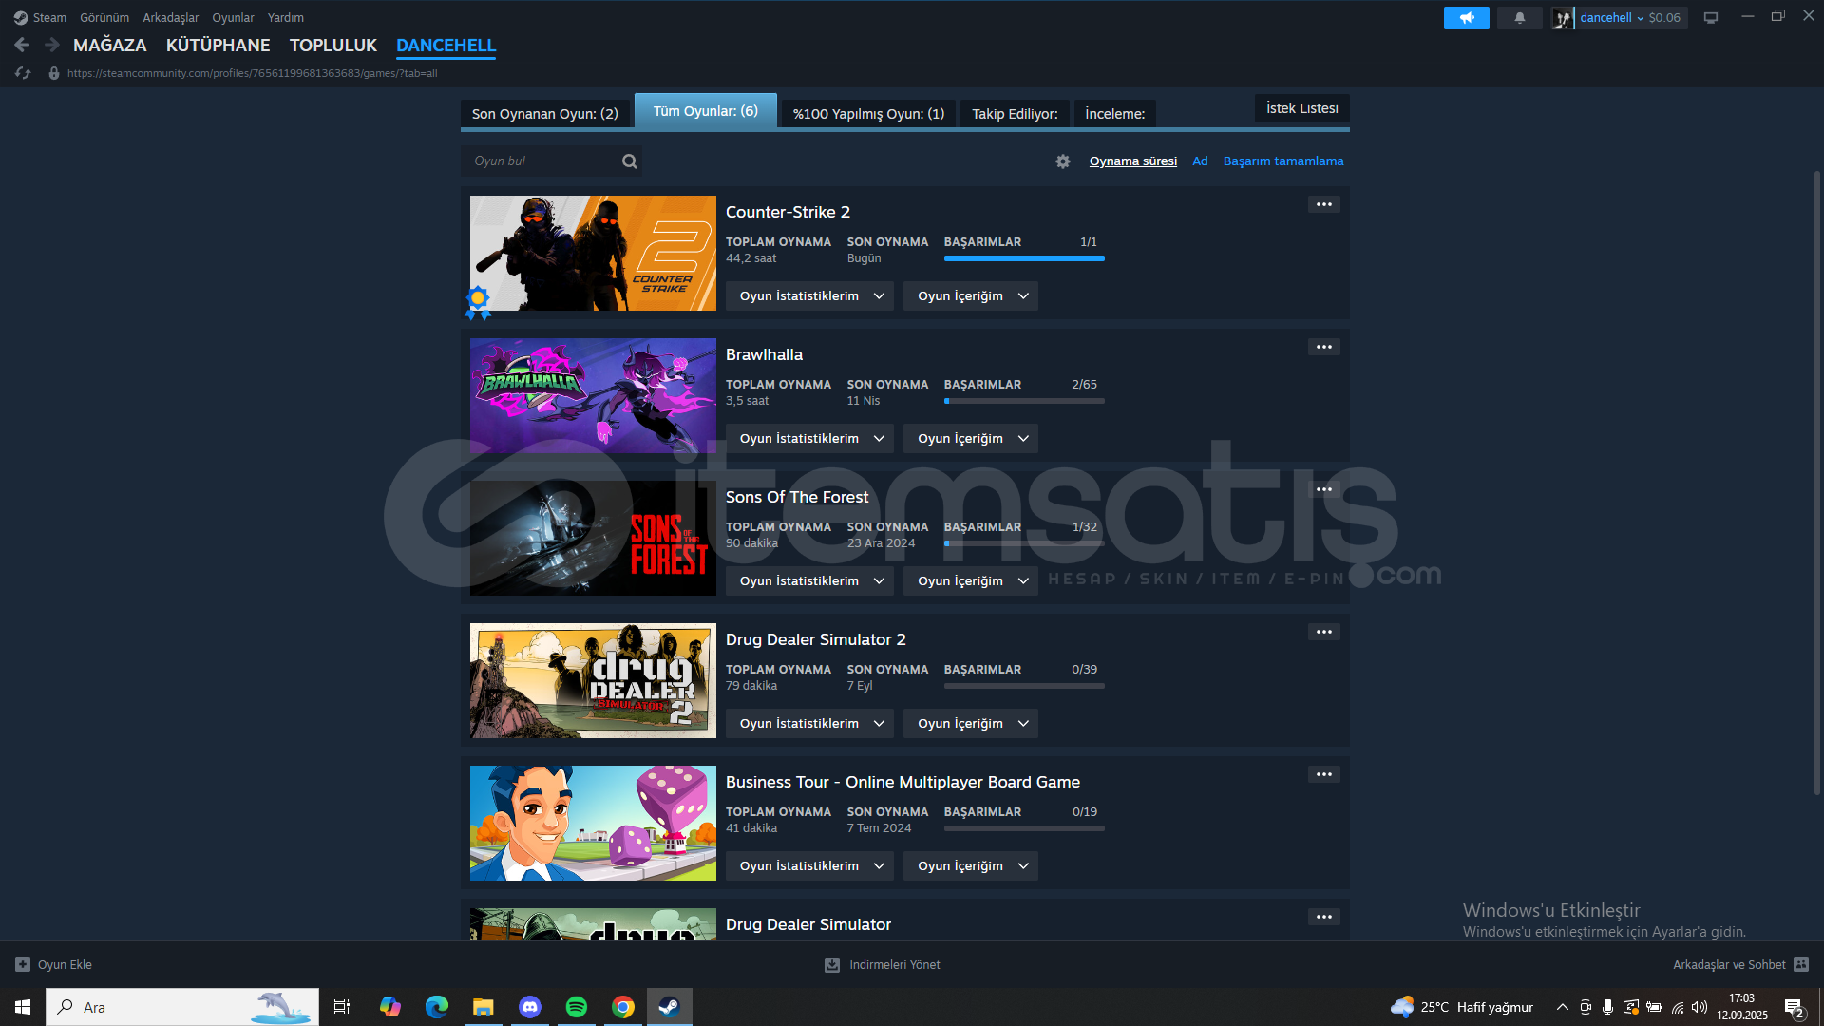Select the Tüm Oyunlar tab
Viewport: 1824px width, 1026px height.
(705, 111)
